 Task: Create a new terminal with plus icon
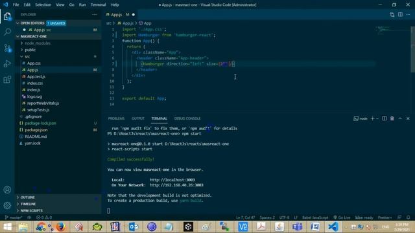pyautogui.click(x=372, y=118)
